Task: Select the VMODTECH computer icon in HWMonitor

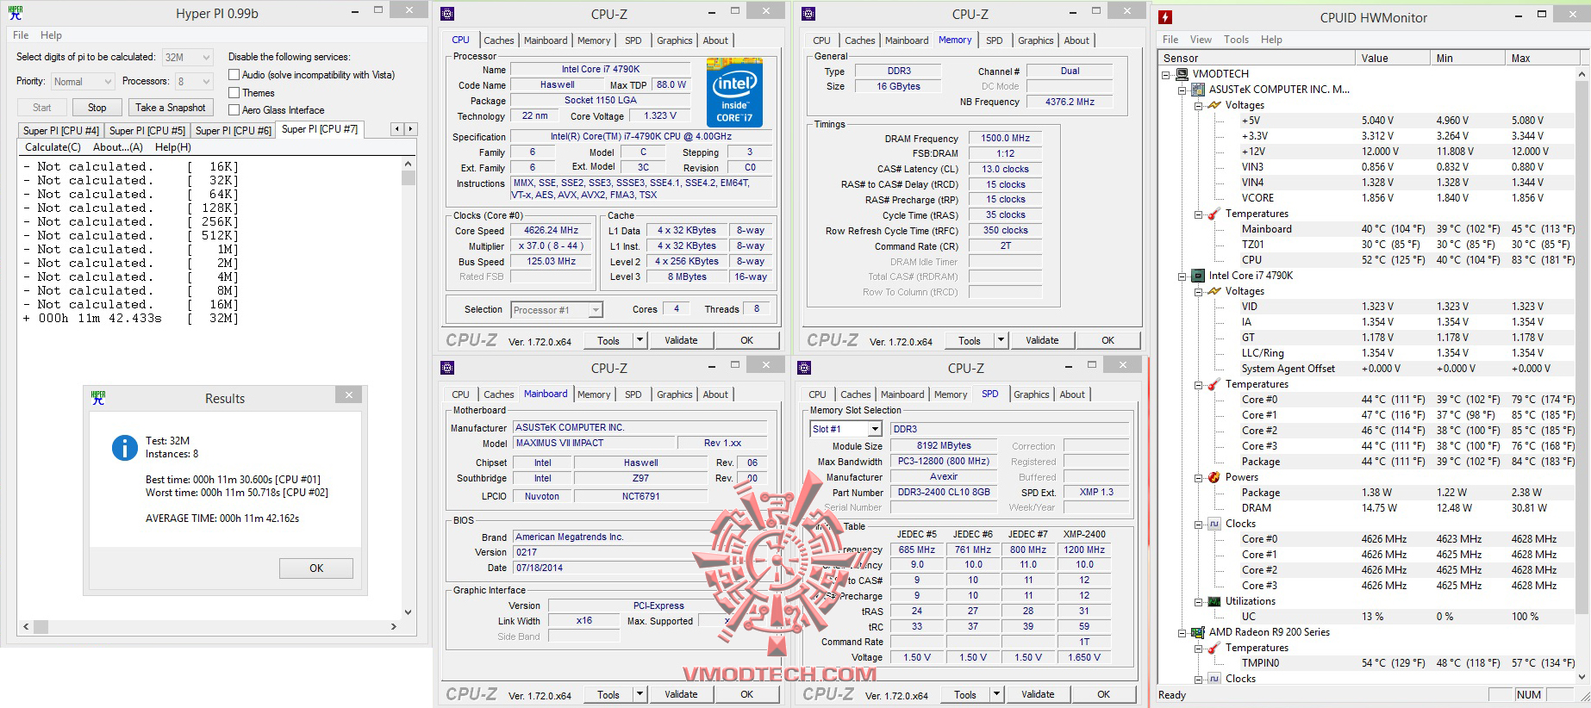Action: click(x=1182, y=74)
